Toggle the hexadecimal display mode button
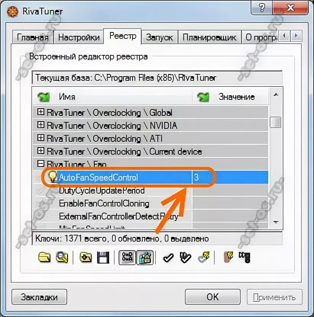 click(x=127, y=257)
